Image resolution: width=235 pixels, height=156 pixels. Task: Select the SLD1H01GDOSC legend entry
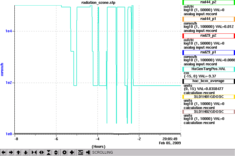pyautogui.click(x=209, y=97)
